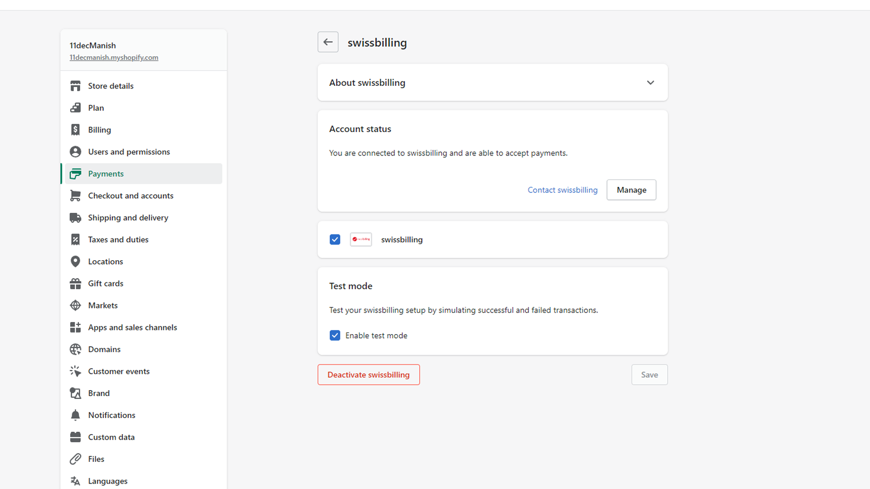870x489 pixels.
Task: Open Notifications settings
Action: click(144, 415)
